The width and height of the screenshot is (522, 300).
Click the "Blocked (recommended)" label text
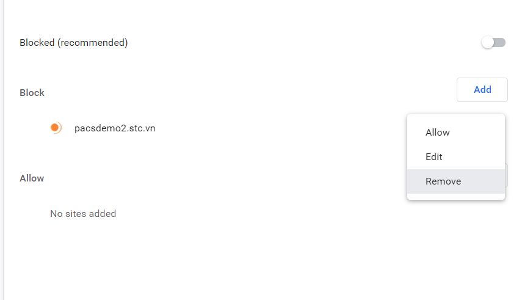(74, 43)
